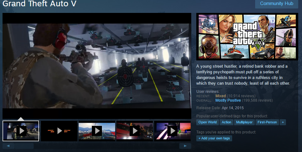302x152 pixels.
Task: Open the Mixed recent reviews link
Action: pos(221,96)
